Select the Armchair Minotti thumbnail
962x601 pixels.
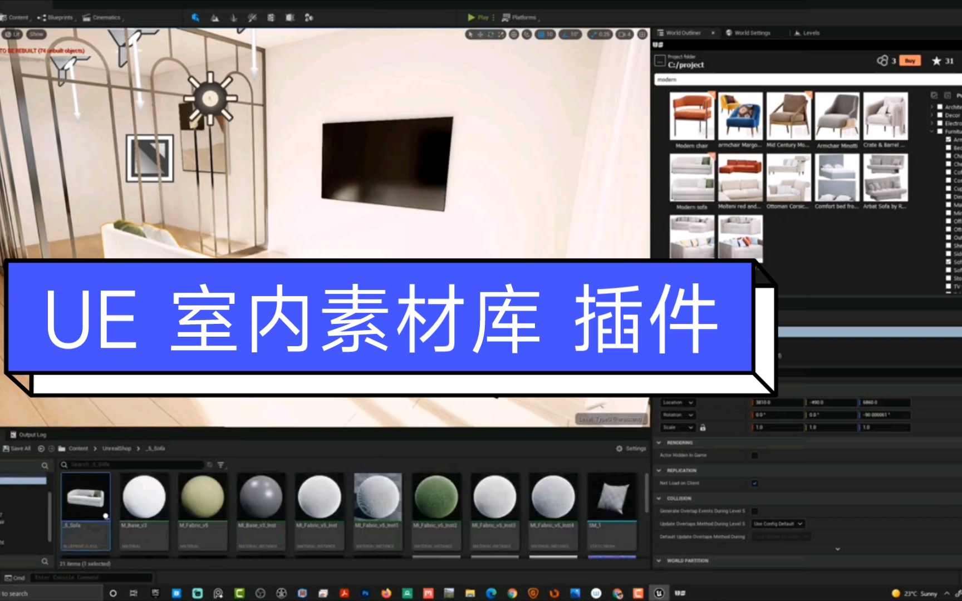[x=837, y=116]
